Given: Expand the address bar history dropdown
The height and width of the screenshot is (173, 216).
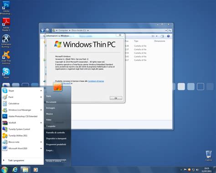Looking at the screenshot, I should coord(166,31).
